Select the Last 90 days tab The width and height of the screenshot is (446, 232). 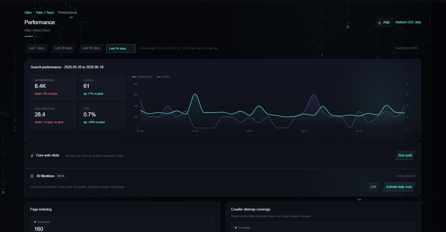click(91, 48)
